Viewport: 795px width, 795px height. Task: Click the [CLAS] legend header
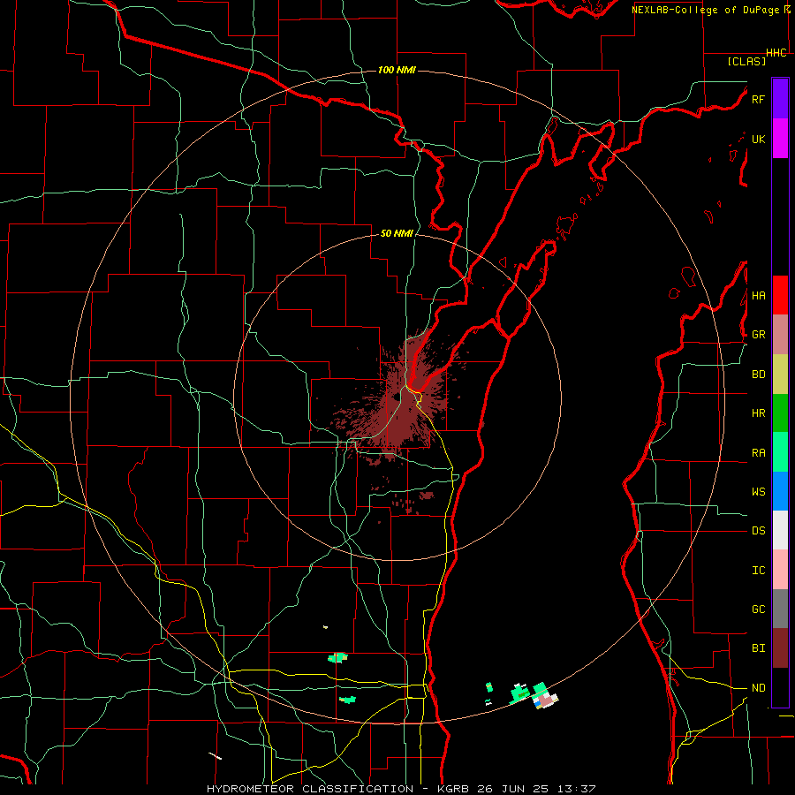click(x=746, y=61)
